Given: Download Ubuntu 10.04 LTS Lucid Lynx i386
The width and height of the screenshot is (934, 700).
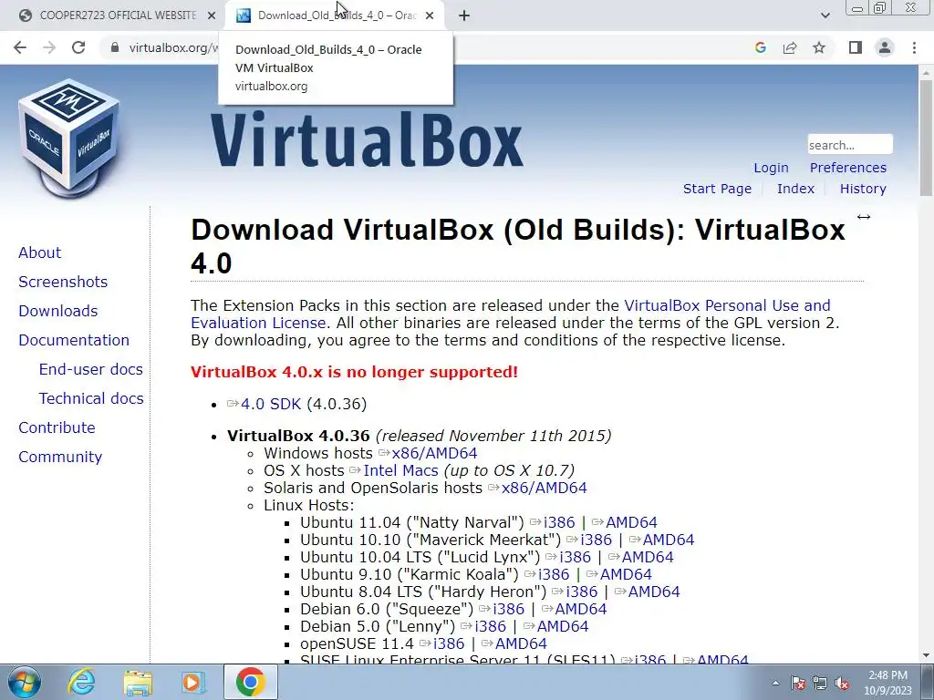Looking at the screenshot, I should [575, 557].
